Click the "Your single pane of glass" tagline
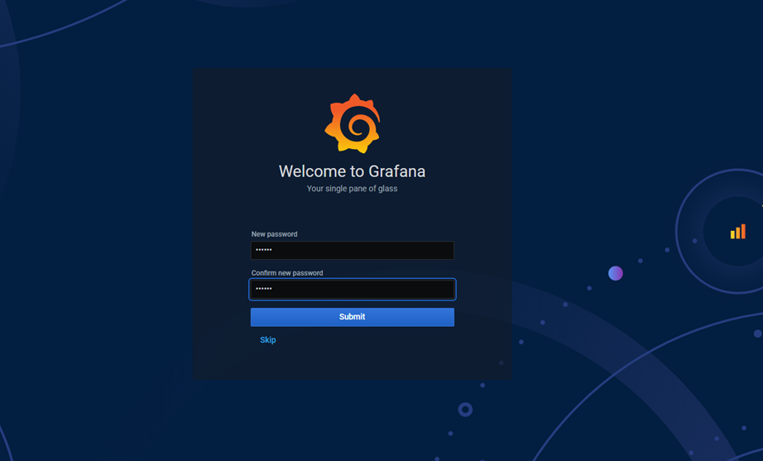The width and height of the screenshot is (763, 461). pos(352,189)
